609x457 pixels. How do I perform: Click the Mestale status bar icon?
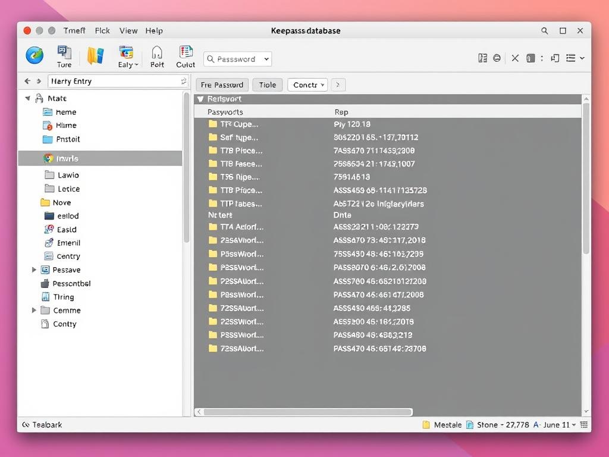(426, 425)
